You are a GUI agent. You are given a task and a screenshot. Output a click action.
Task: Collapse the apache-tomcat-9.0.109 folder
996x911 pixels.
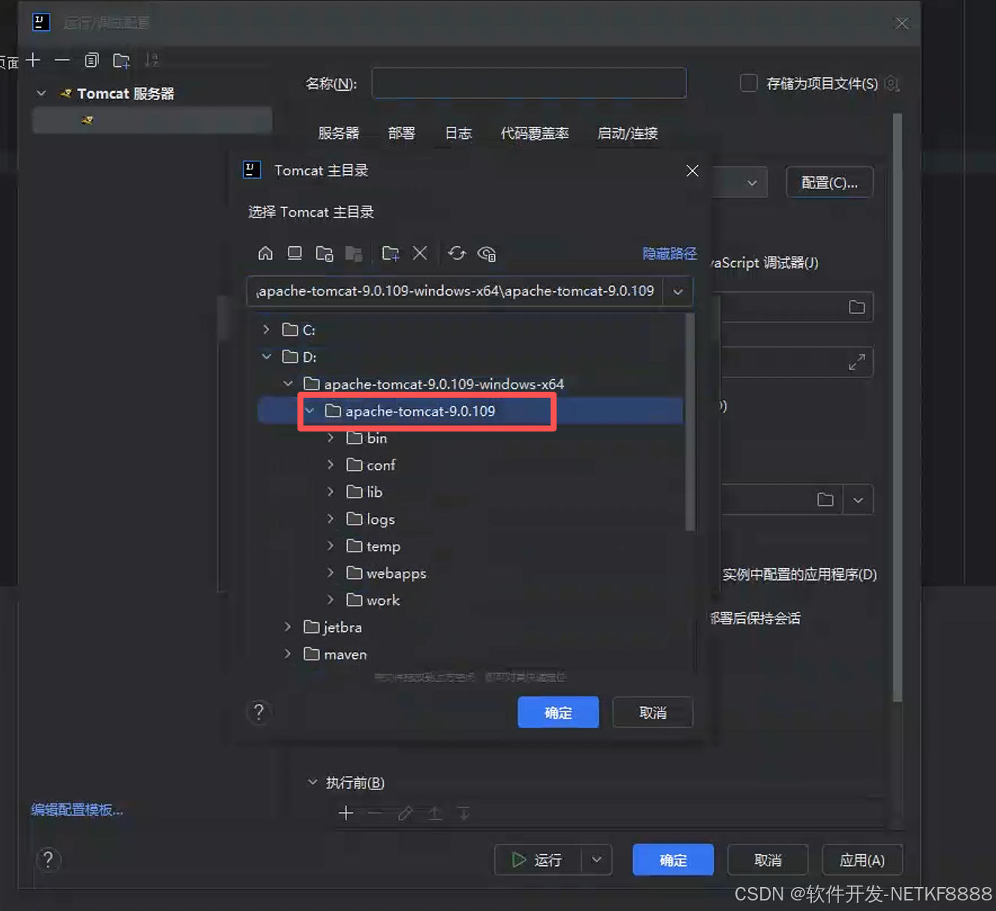(309, 410)
